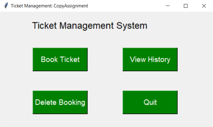Click the word Booking on the green button
This screenshot has width=213, height=127.
tap(72, 102)
